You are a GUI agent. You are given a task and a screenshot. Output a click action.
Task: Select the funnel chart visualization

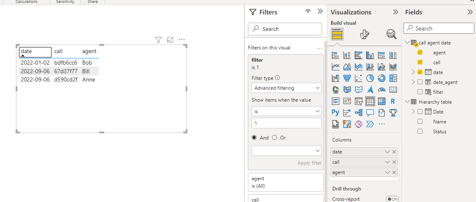tap(347, 78)
